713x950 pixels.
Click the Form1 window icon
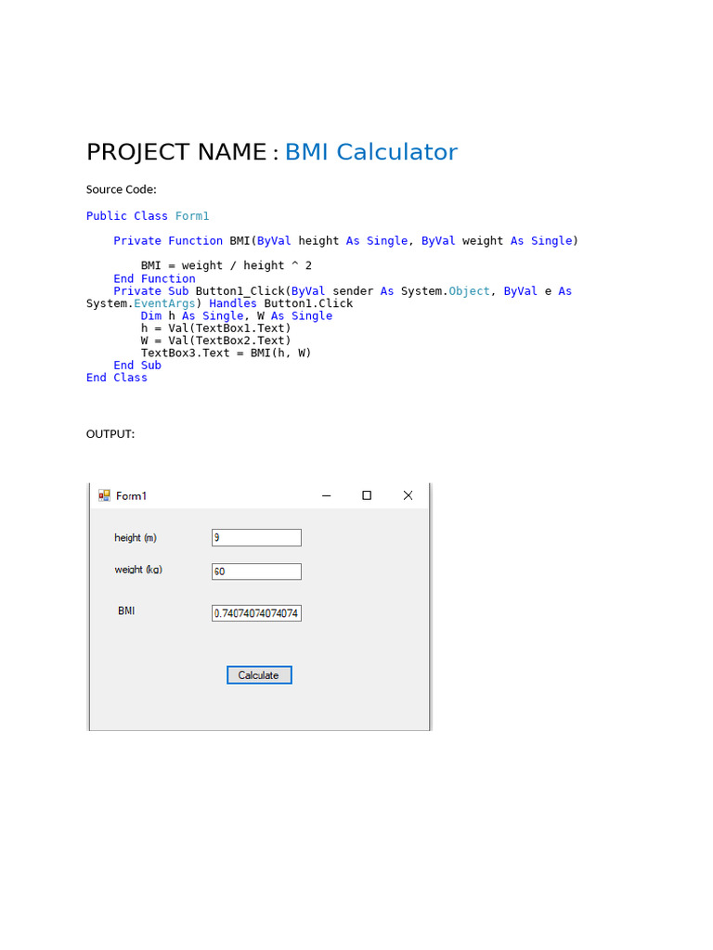(x=104, y=495)
